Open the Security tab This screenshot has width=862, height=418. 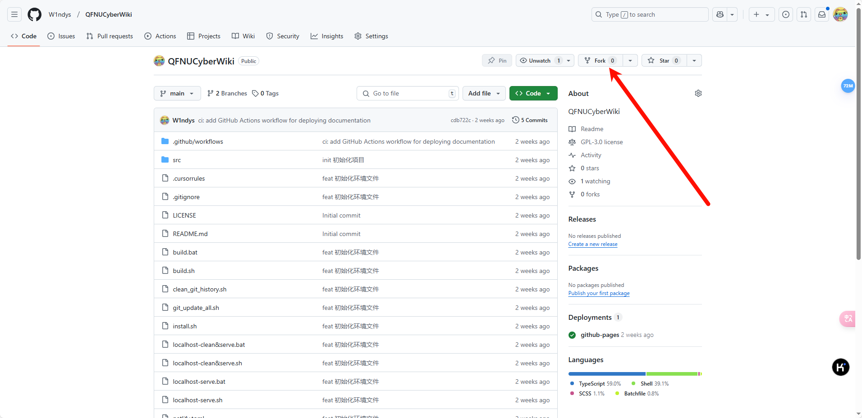point(283,36)
